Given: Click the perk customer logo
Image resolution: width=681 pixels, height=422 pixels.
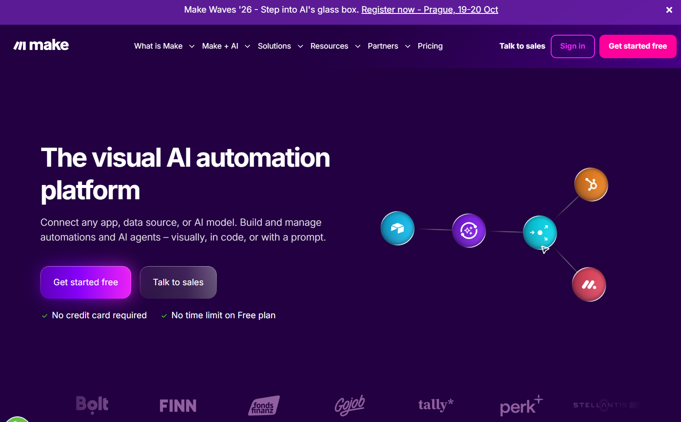Looking at the screenshot, I should 521,406.
